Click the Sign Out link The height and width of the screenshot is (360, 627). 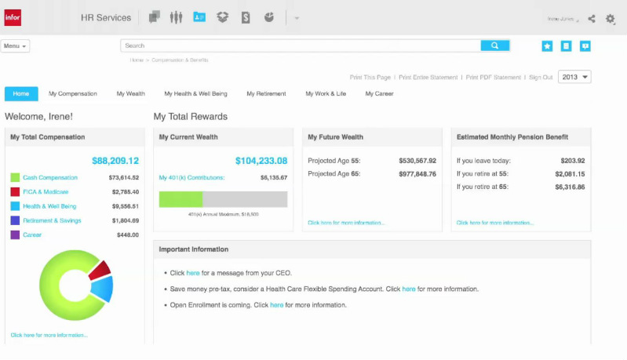[541, 78]
